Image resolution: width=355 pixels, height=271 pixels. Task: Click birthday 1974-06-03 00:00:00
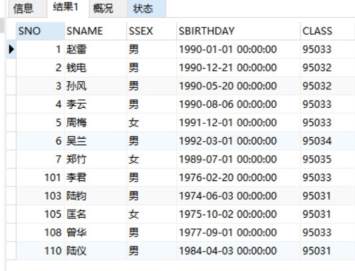[239, 196]
